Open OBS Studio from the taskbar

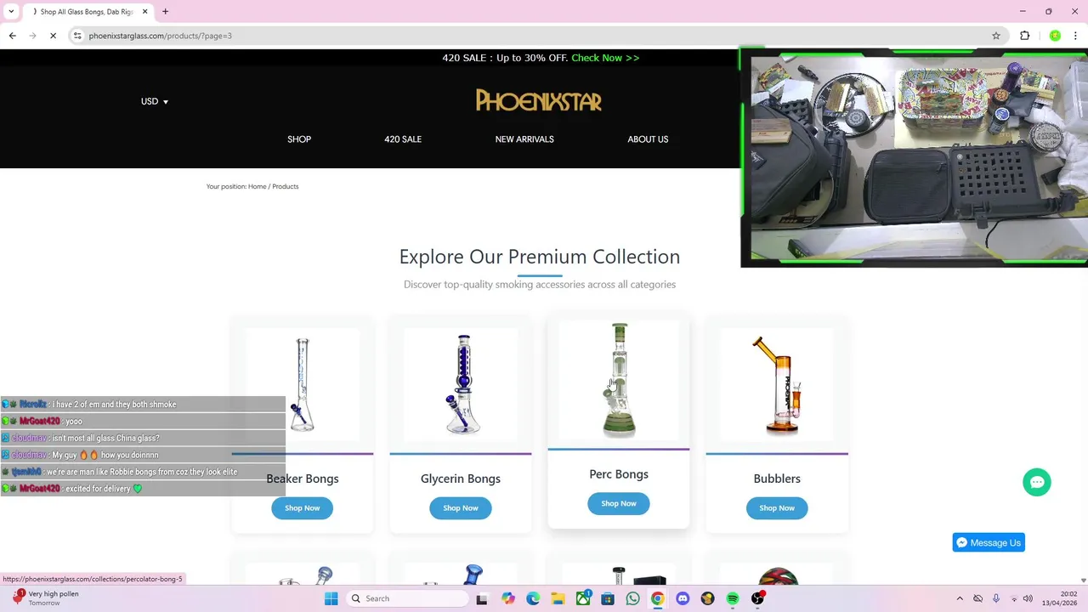(757, 598)
